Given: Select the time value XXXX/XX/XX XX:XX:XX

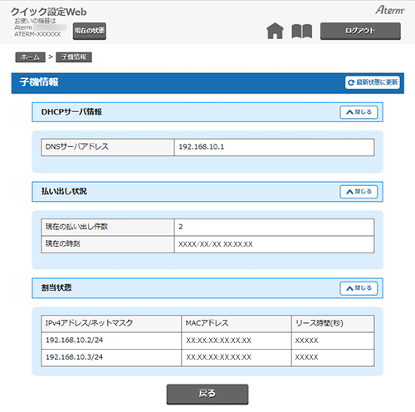Looking at the screenshot, I should pos(216,244).
